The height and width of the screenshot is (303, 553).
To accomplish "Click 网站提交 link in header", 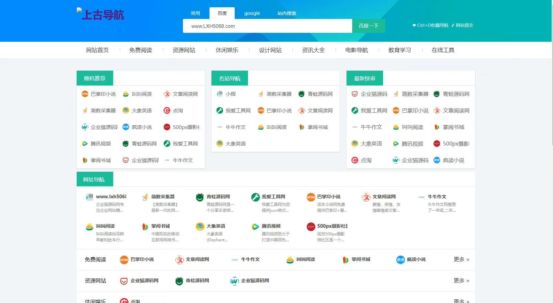I will pos(462,25).
